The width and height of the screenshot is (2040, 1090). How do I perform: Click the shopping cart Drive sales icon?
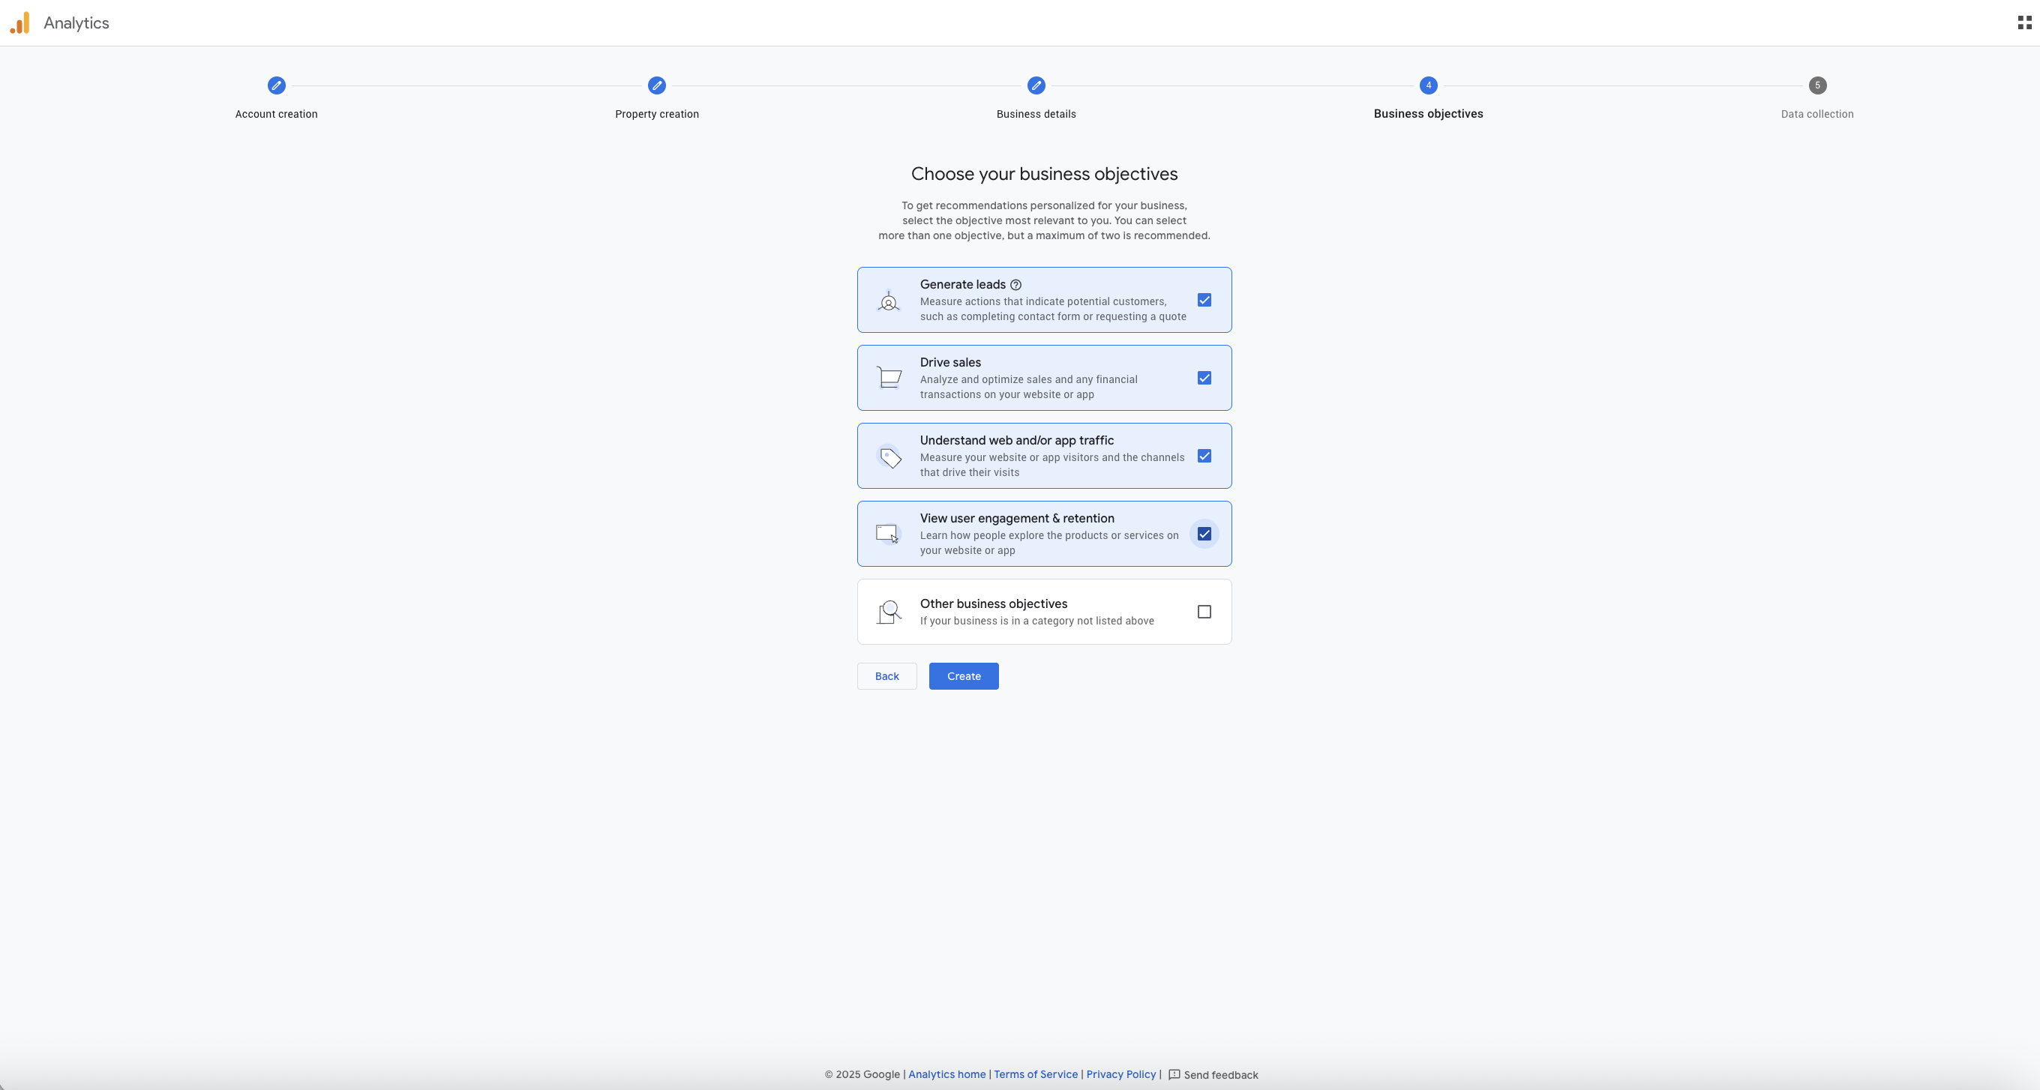tap(889, 378)
